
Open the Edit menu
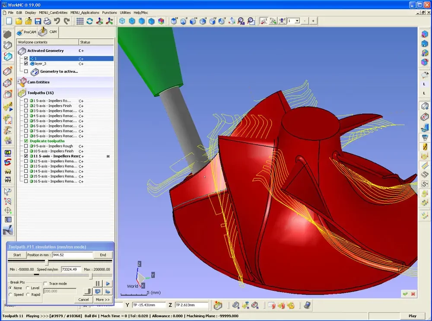coord(19,13)
